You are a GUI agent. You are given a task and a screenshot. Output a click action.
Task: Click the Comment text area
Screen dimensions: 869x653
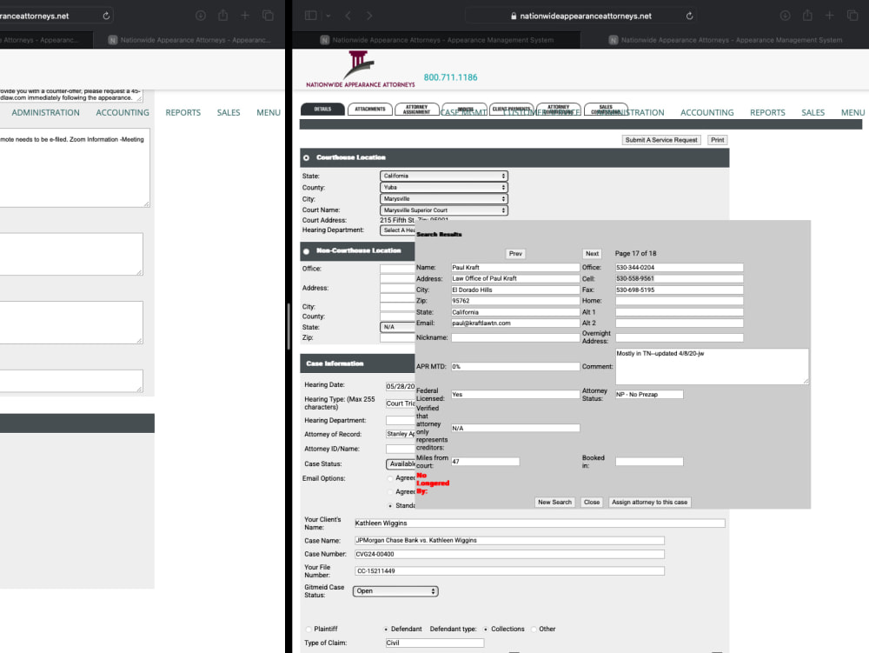712,366
